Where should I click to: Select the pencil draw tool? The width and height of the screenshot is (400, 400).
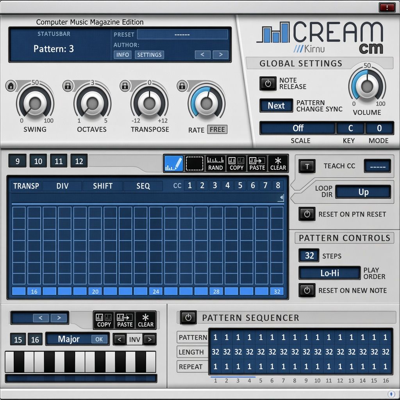(x=173, y=163)
